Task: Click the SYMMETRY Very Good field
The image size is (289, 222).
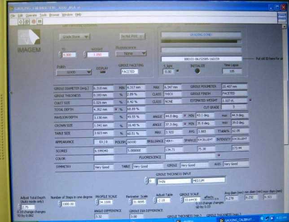Action: [x=104, y=167]
